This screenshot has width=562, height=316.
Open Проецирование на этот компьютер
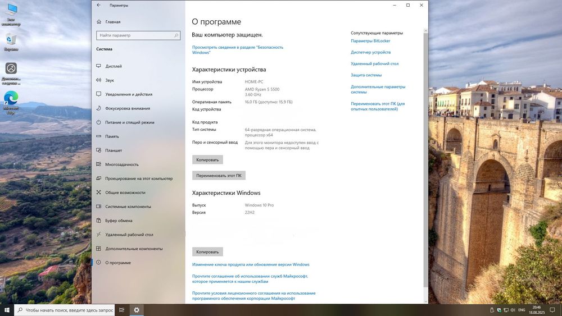[x=134, y=178]
